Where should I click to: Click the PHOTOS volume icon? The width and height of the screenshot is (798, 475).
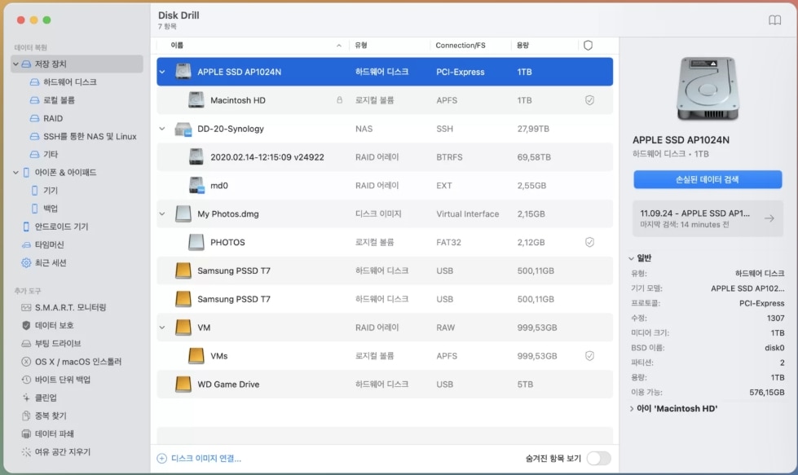click(196, 243)
